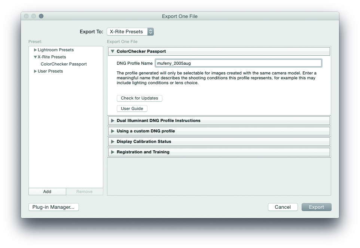Click the DNG Profile Name label
The width and height of the screenshot is (360, 248).
[x=135, y=63]
